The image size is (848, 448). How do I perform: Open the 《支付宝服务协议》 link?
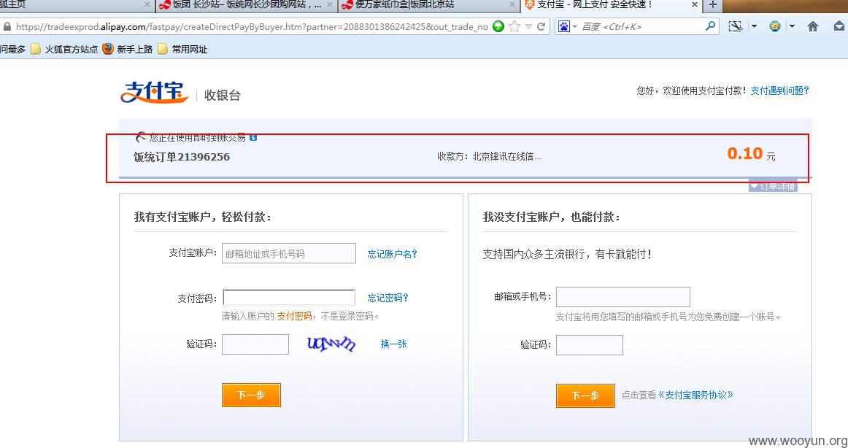point(696,395)
